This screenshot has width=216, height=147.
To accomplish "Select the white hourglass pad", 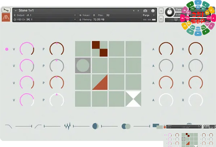I will (x=133, y=99).
